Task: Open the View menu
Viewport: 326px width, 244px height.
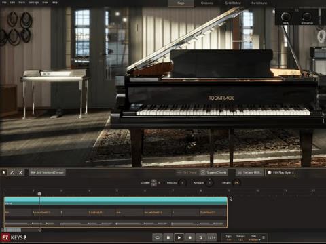Action: point(46,3)
